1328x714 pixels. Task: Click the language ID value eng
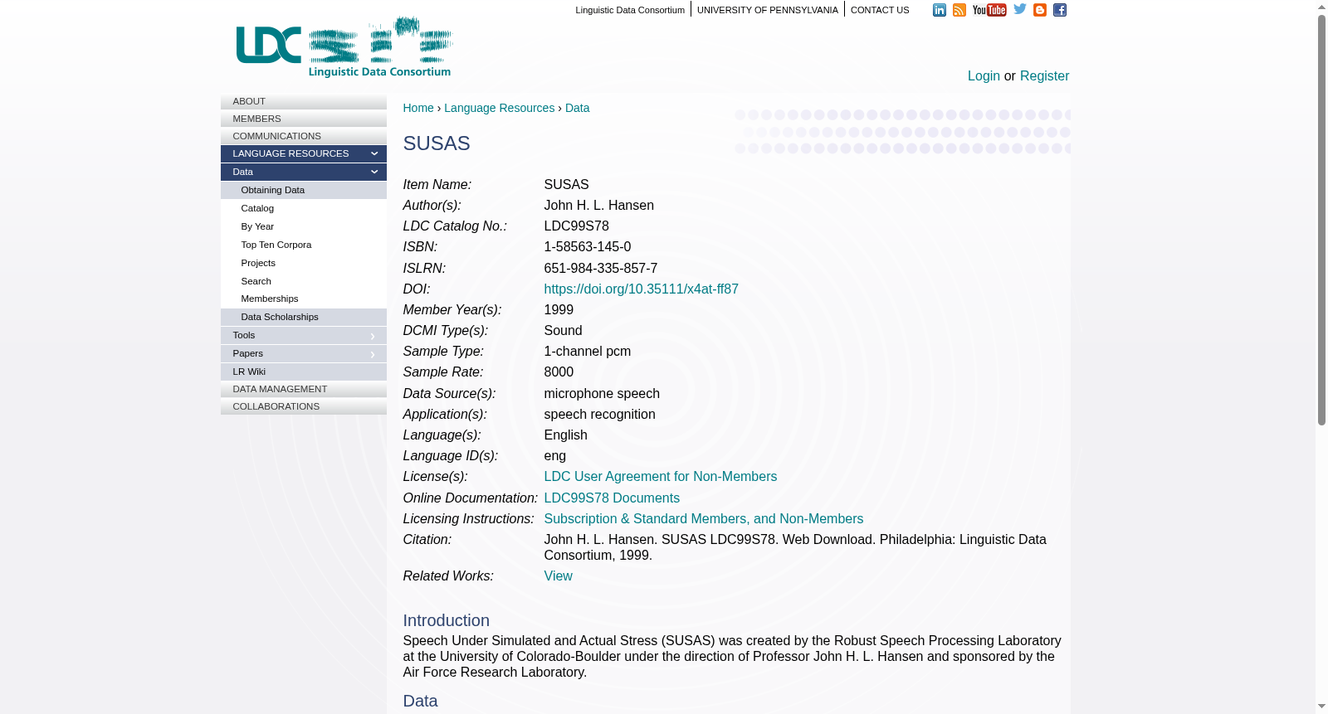pos(554,456)
